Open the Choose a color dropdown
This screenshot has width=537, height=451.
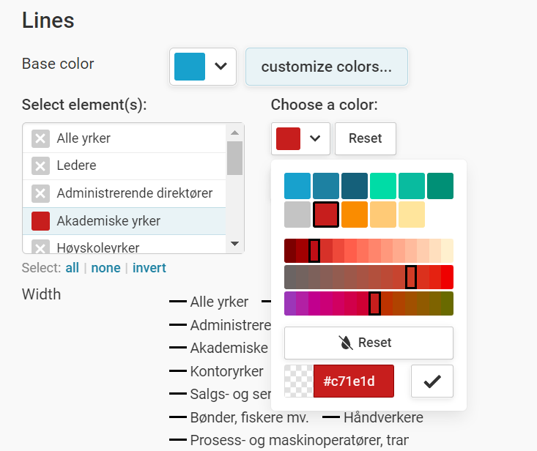(300, 138)
